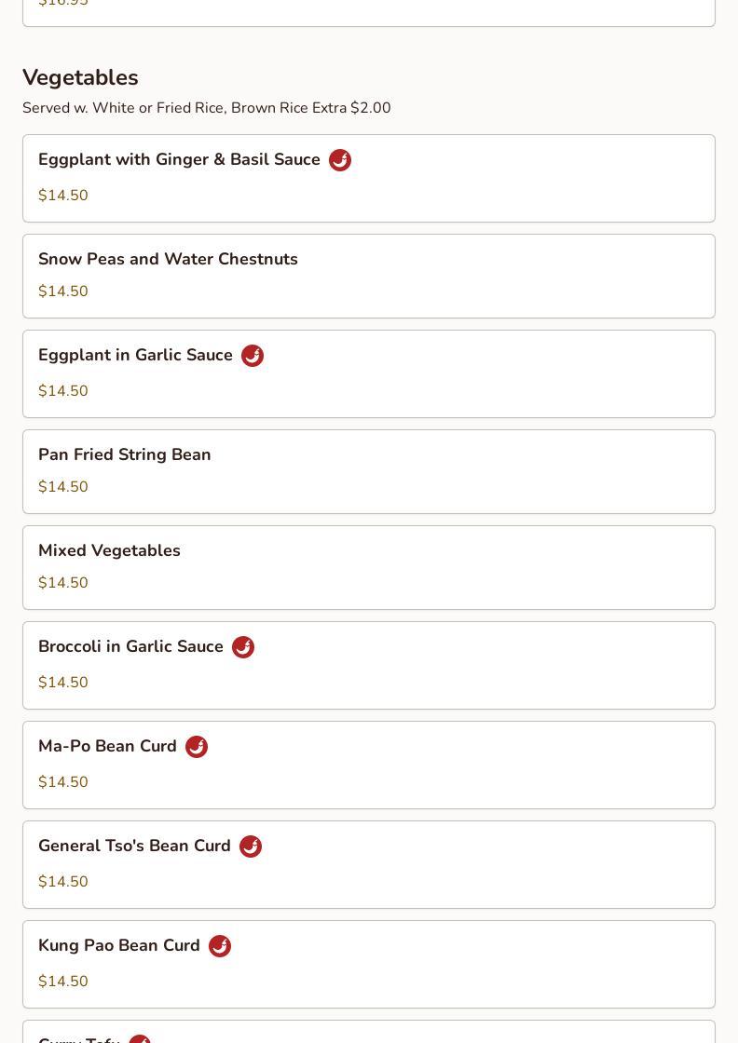Click the spicy icon next to Kung Pao Bean Curd
This screenshot has height=1043, width=738.
click(x=220, y=946)
